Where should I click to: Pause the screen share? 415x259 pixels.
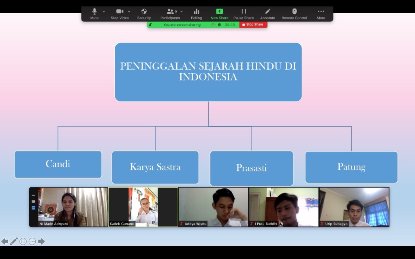243,13
